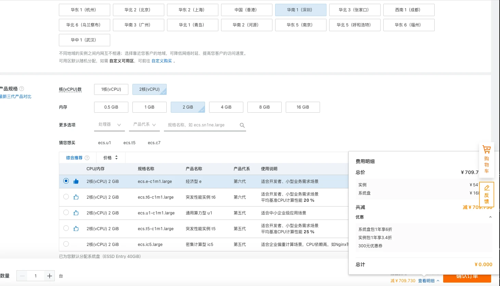Click the help icon beside 产品规格
Image resolution: width=500 pixels, height=286 pixels.
click(x=22, y=89)
